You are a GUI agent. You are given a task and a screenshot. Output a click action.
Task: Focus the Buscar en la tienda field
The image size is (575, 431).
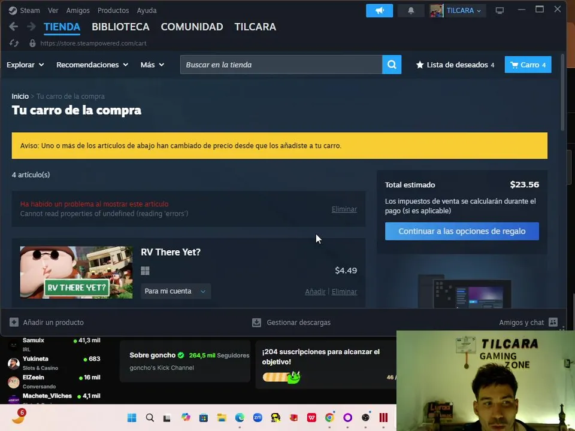[x=282, y=65]
